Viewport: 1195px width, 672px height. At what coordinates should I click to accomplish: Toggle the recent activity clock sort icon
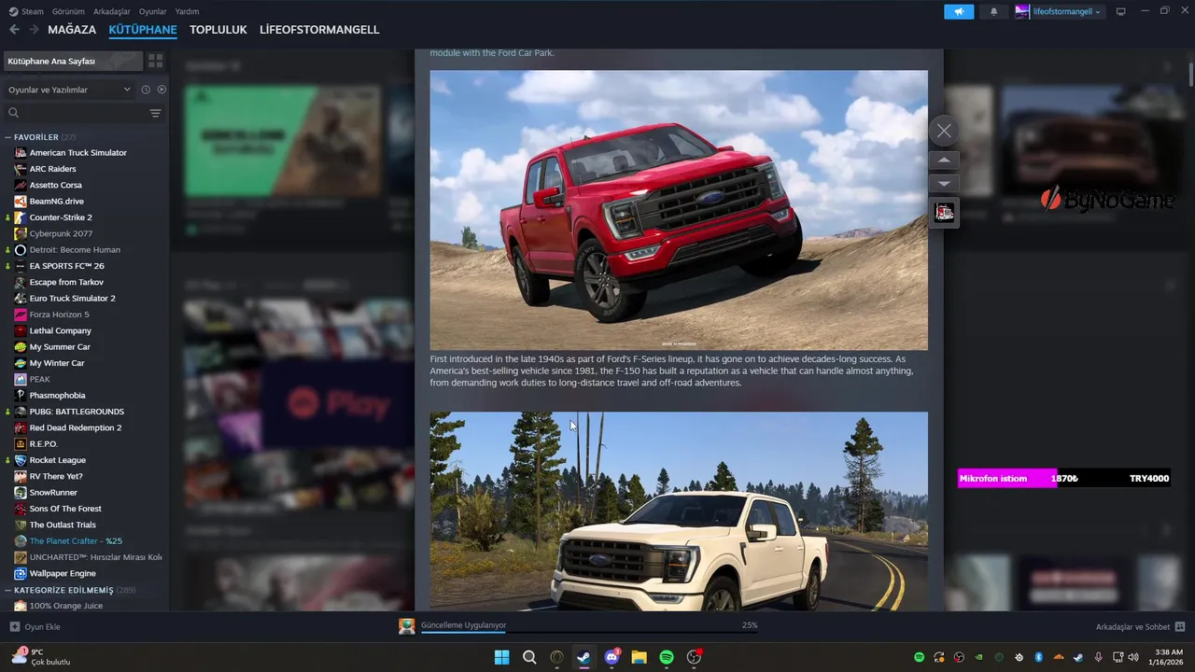(146, 90)
